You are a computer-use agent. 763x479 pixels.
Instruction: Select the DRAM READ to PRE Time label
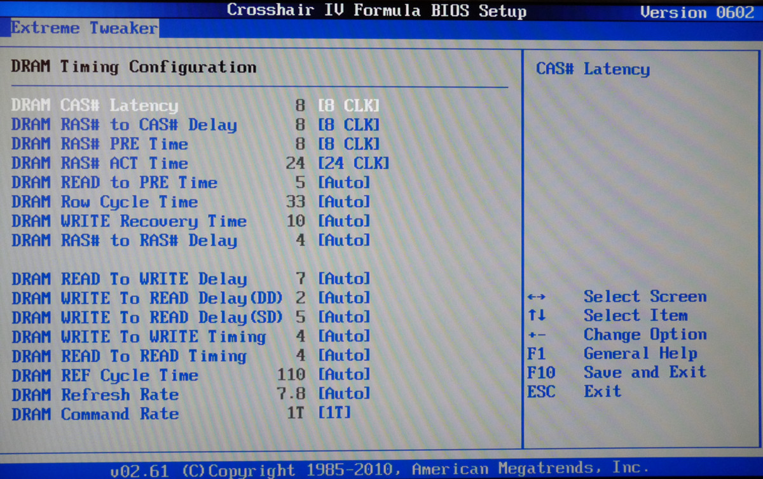114,183
